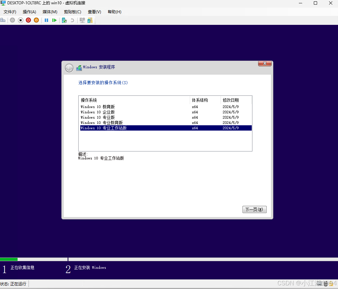Click step 1 正在收集信息 label
This screenshot has width=338, height=289.
[23, 267]
